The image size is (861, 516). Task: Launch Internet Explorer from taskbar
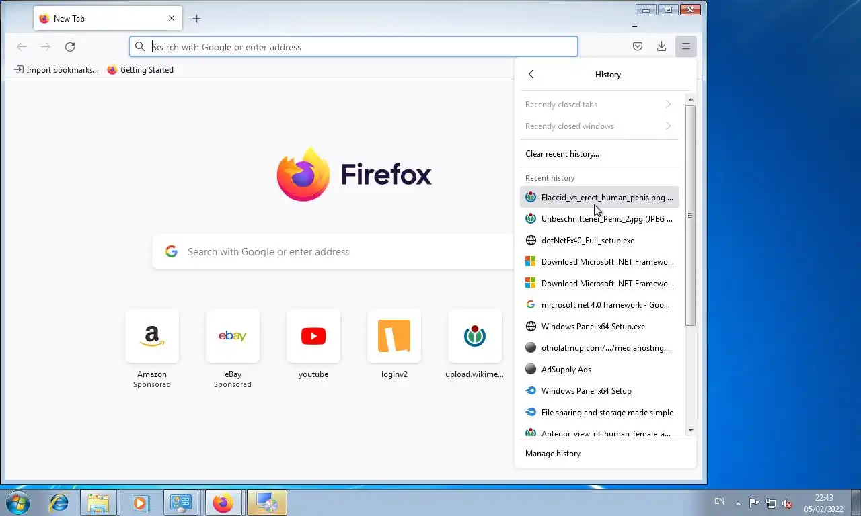[59, 503]
